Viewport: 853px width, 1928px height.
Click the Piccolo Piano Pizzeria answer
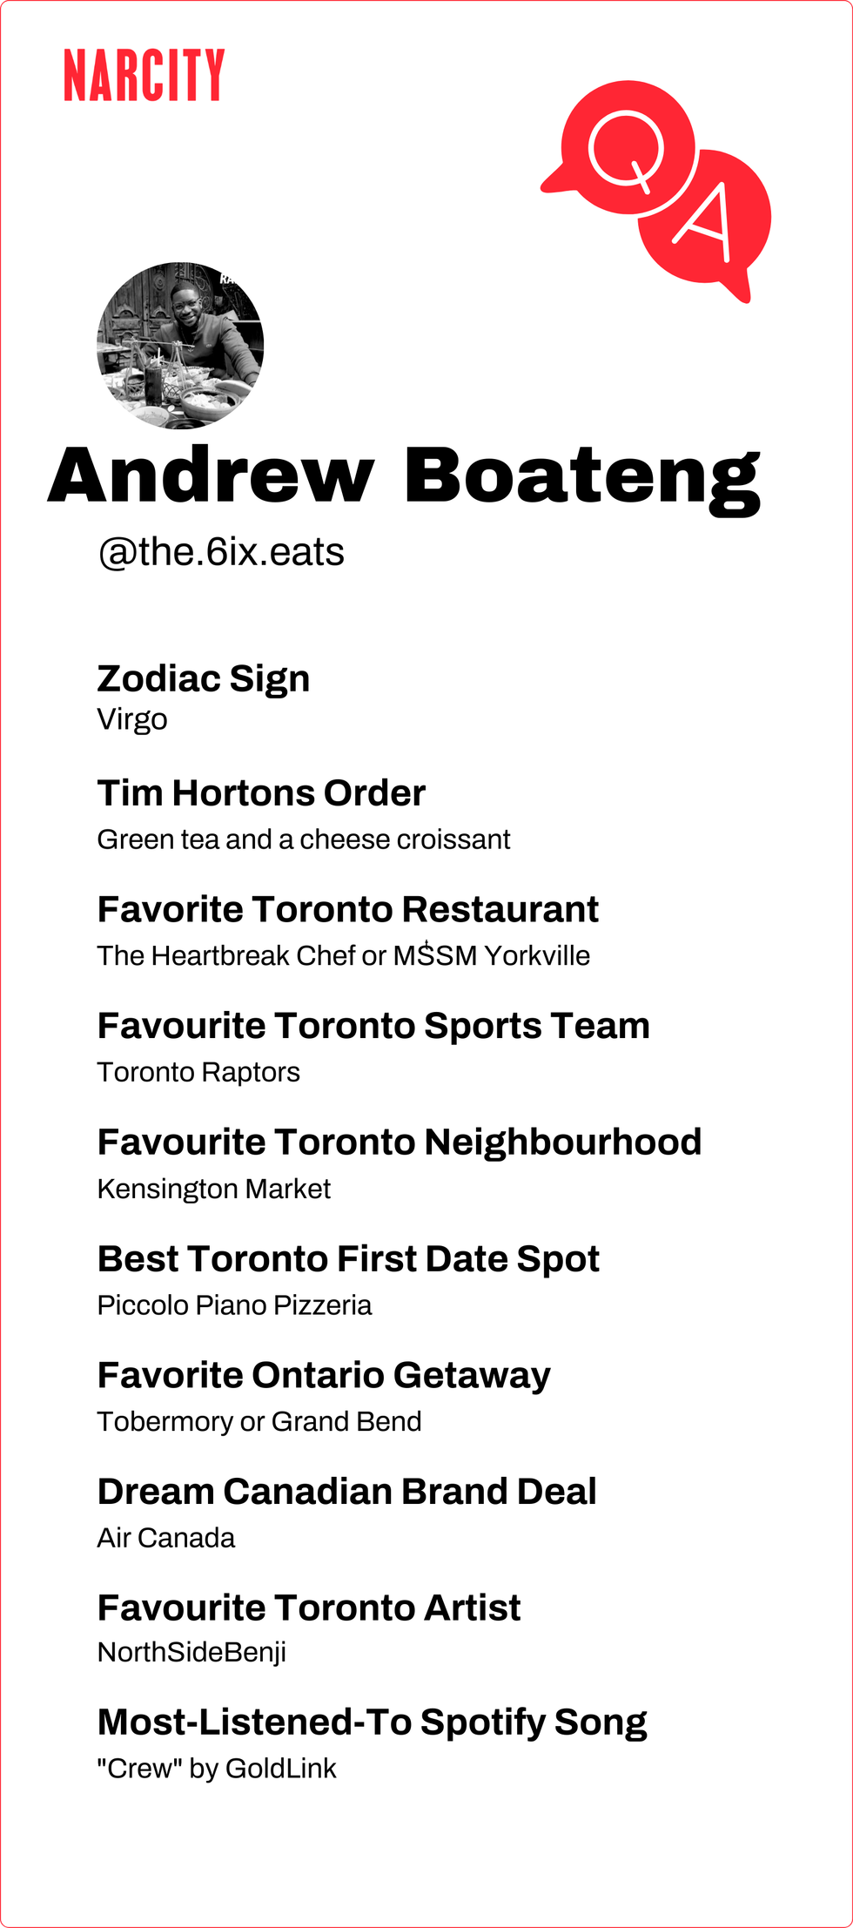(234, 1305)
